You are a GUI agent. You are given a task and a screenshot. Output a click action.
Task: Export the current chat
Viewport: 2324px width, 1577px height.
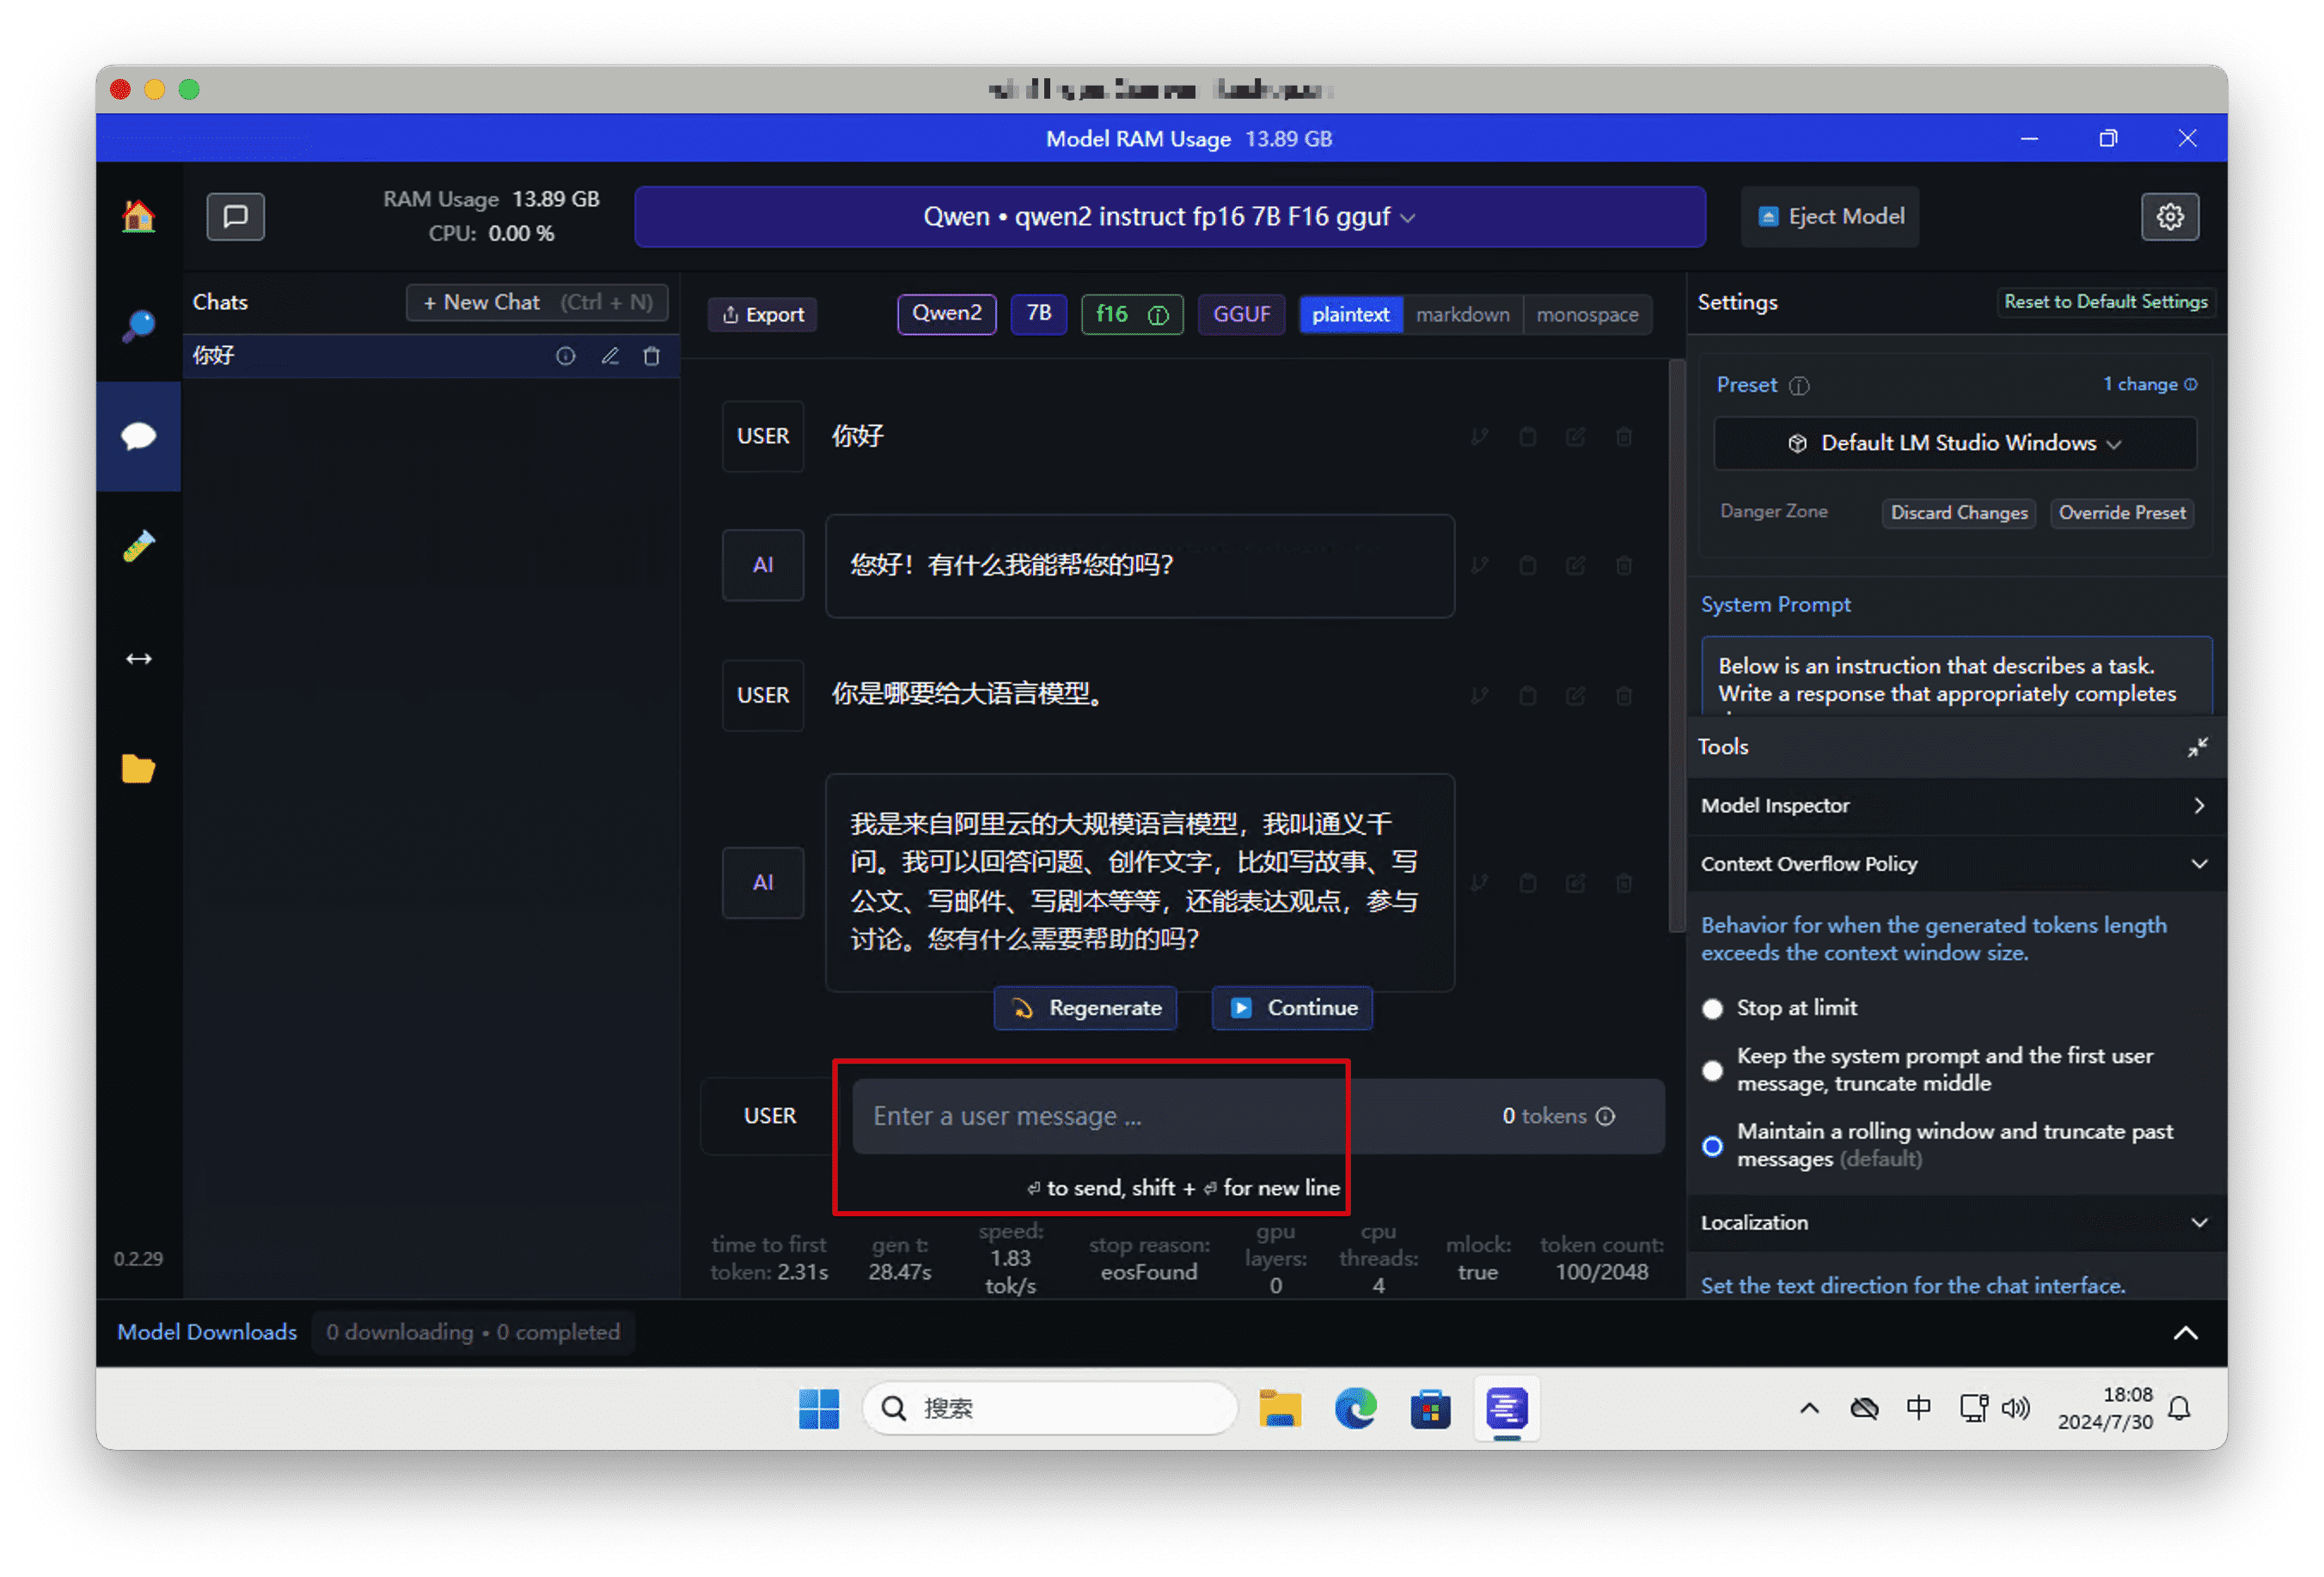tap(763, 315)
